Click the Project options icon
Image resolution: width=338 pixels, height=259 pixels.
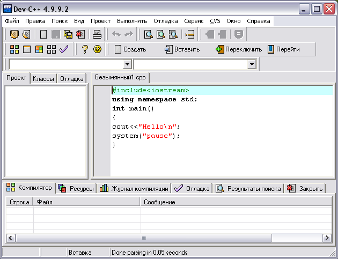(239, 34)
